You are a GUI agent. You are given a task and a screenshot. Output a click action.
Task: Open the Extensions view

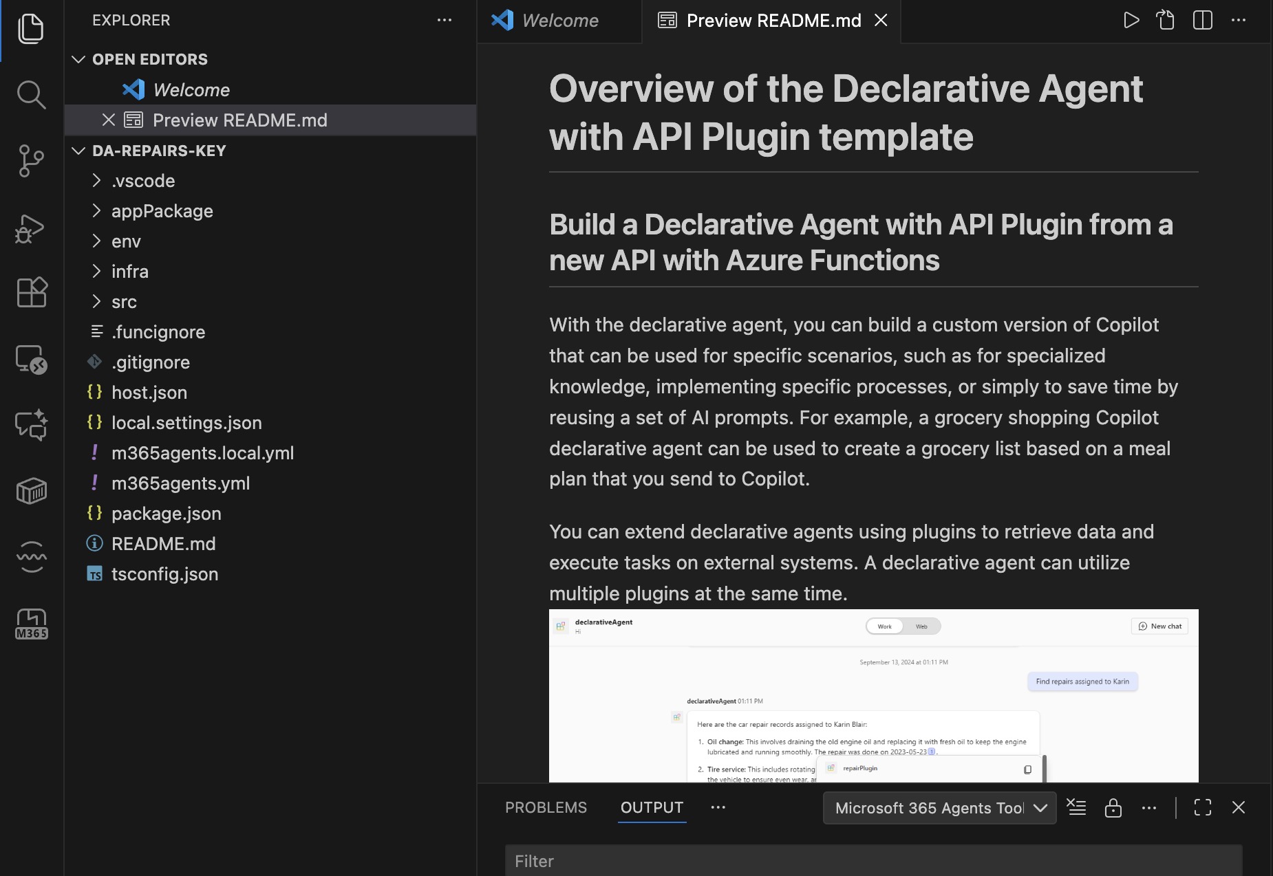coord(31,292)
